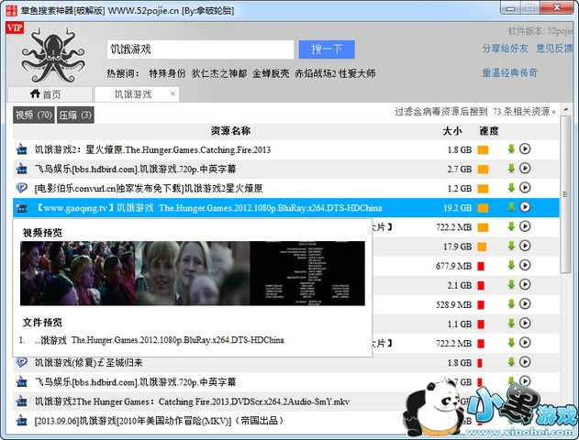
Task: Click the octopus logo image
Action: click(x=53, y=55)
